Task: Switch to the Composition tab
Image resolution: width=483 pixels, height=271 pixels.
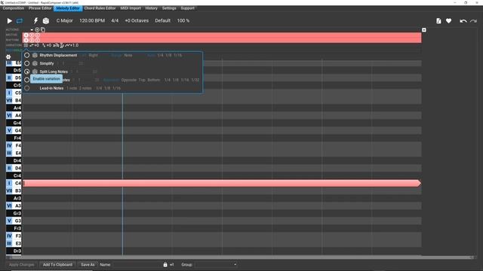Action: click(14, 8)
